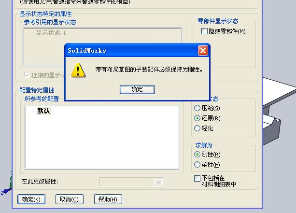Check 不包括在材料明细表中 checkbox
The width and height of the screenshot is (296, 213).
coord(197,178)
